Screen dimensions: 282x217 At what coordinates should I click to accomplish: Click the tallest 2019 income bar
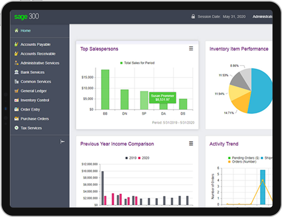[103, 188]
